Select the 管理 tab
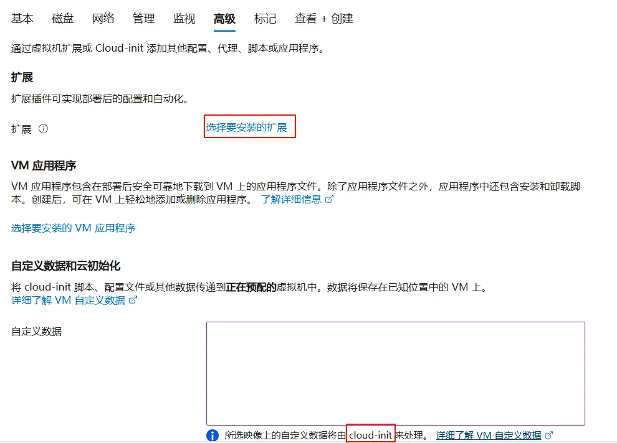Screen dimensions: 617x443 [x=143, y=19]
